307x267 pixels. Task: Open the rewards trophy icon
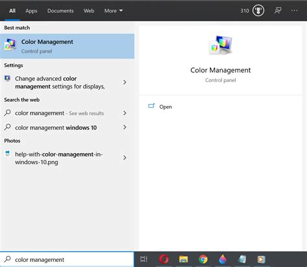(x=258, y=10)
